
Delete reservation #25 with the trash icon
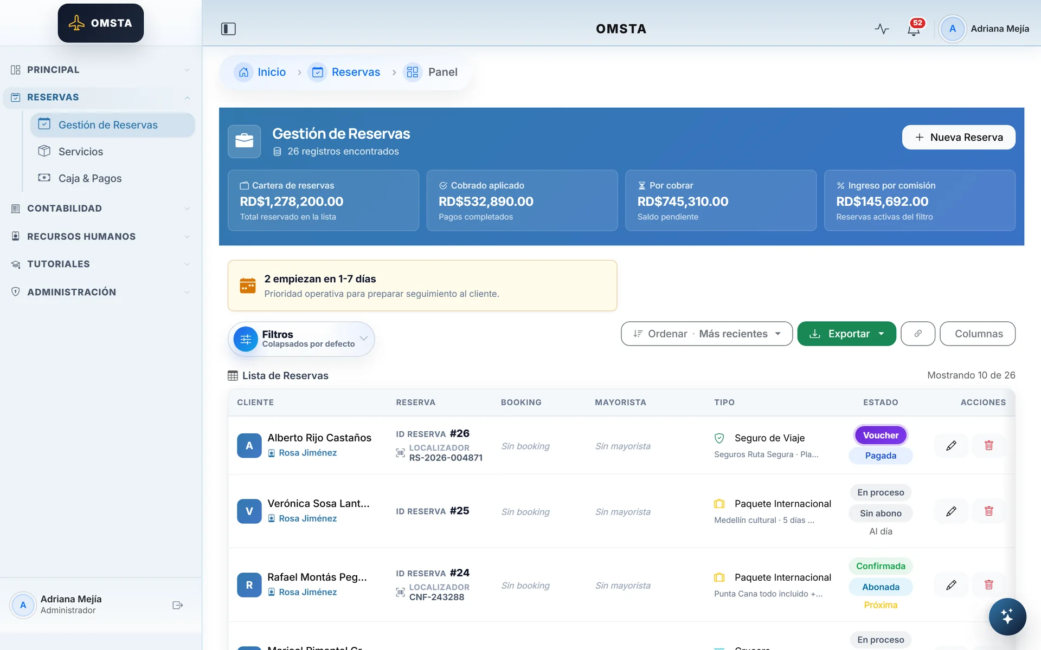click(x=988, y=511)
